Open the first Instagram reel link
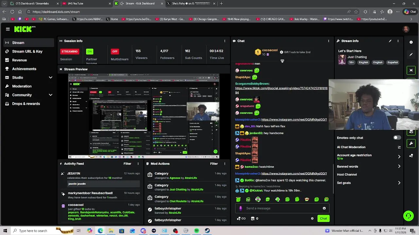 (294, 119)
